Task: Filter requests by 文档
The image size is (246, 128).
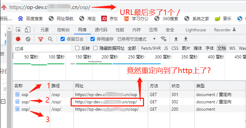Action: tap(222, 48)
